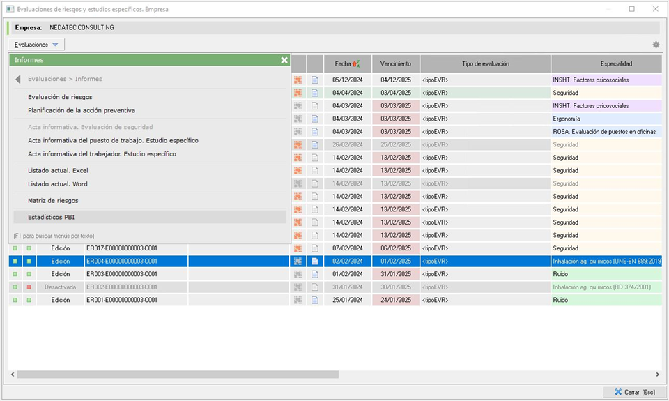Screen dimensions: 669x401
Task: Click the grid icon in the ER003 row
Action: click(298, 275)
